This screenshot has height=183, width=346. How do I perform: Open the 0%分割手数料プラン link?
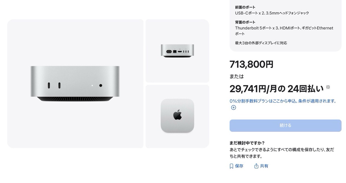click(x=283, y=101)
